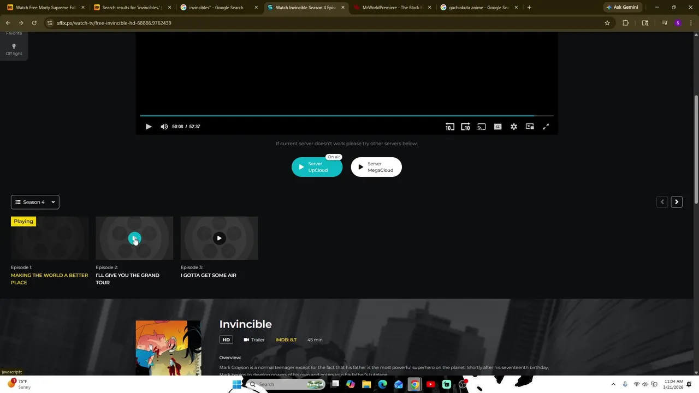Open I Gotta Get Some Air title
Viewport: 699px width, 393px height.
click(209, 275)
